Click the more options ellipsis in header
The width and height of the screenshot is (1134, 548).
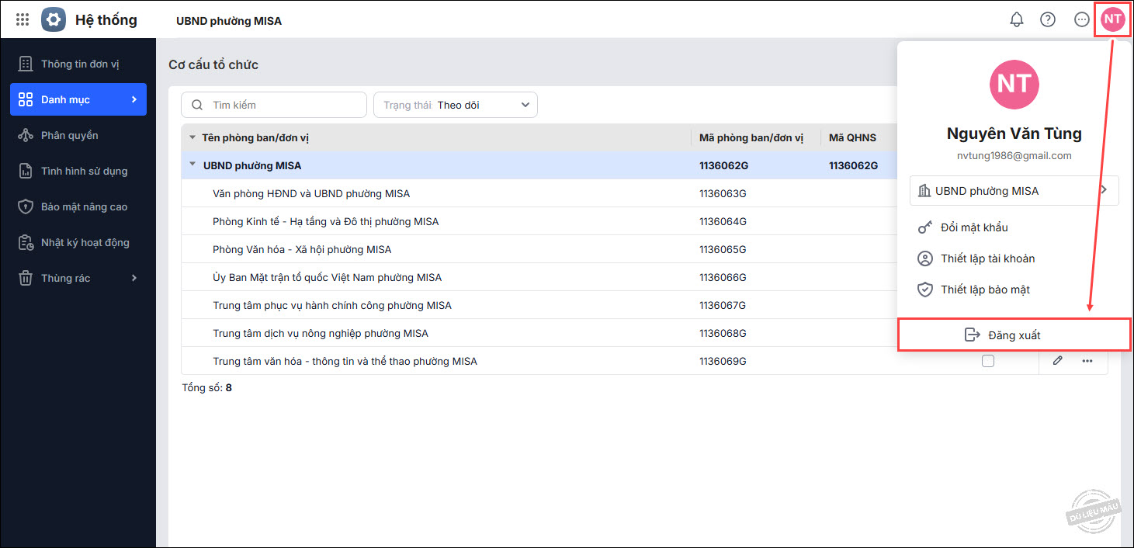[1081, 20]
